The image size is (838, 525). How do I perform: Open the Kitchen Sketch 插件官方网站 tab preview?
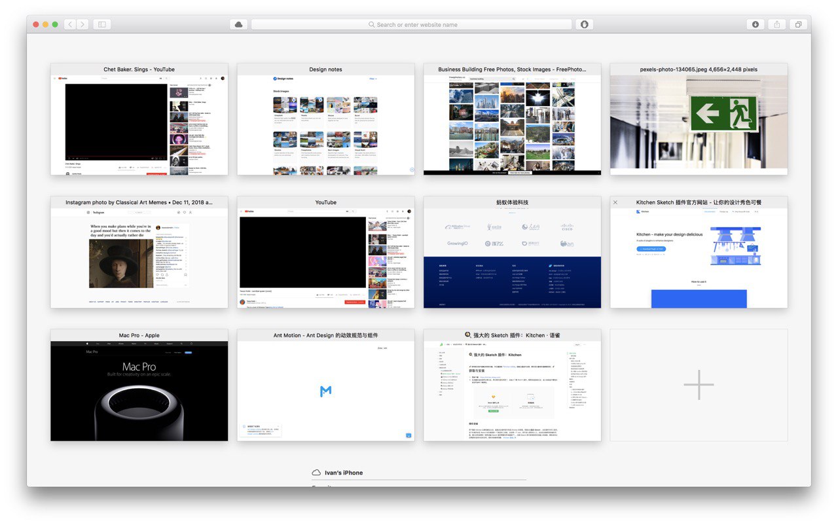click(699, 252)
